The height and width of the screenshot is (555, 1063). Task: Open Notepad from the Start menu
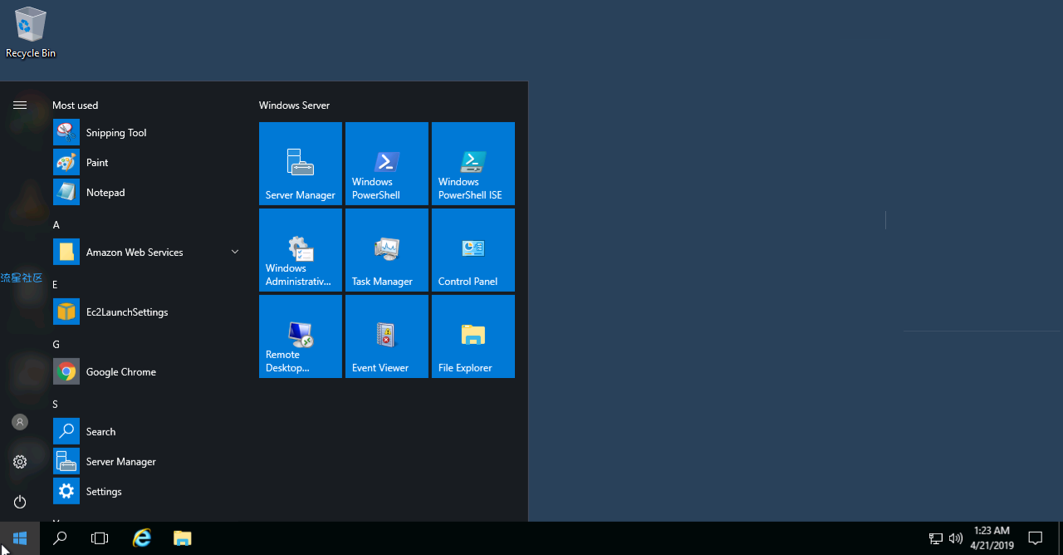146,193
